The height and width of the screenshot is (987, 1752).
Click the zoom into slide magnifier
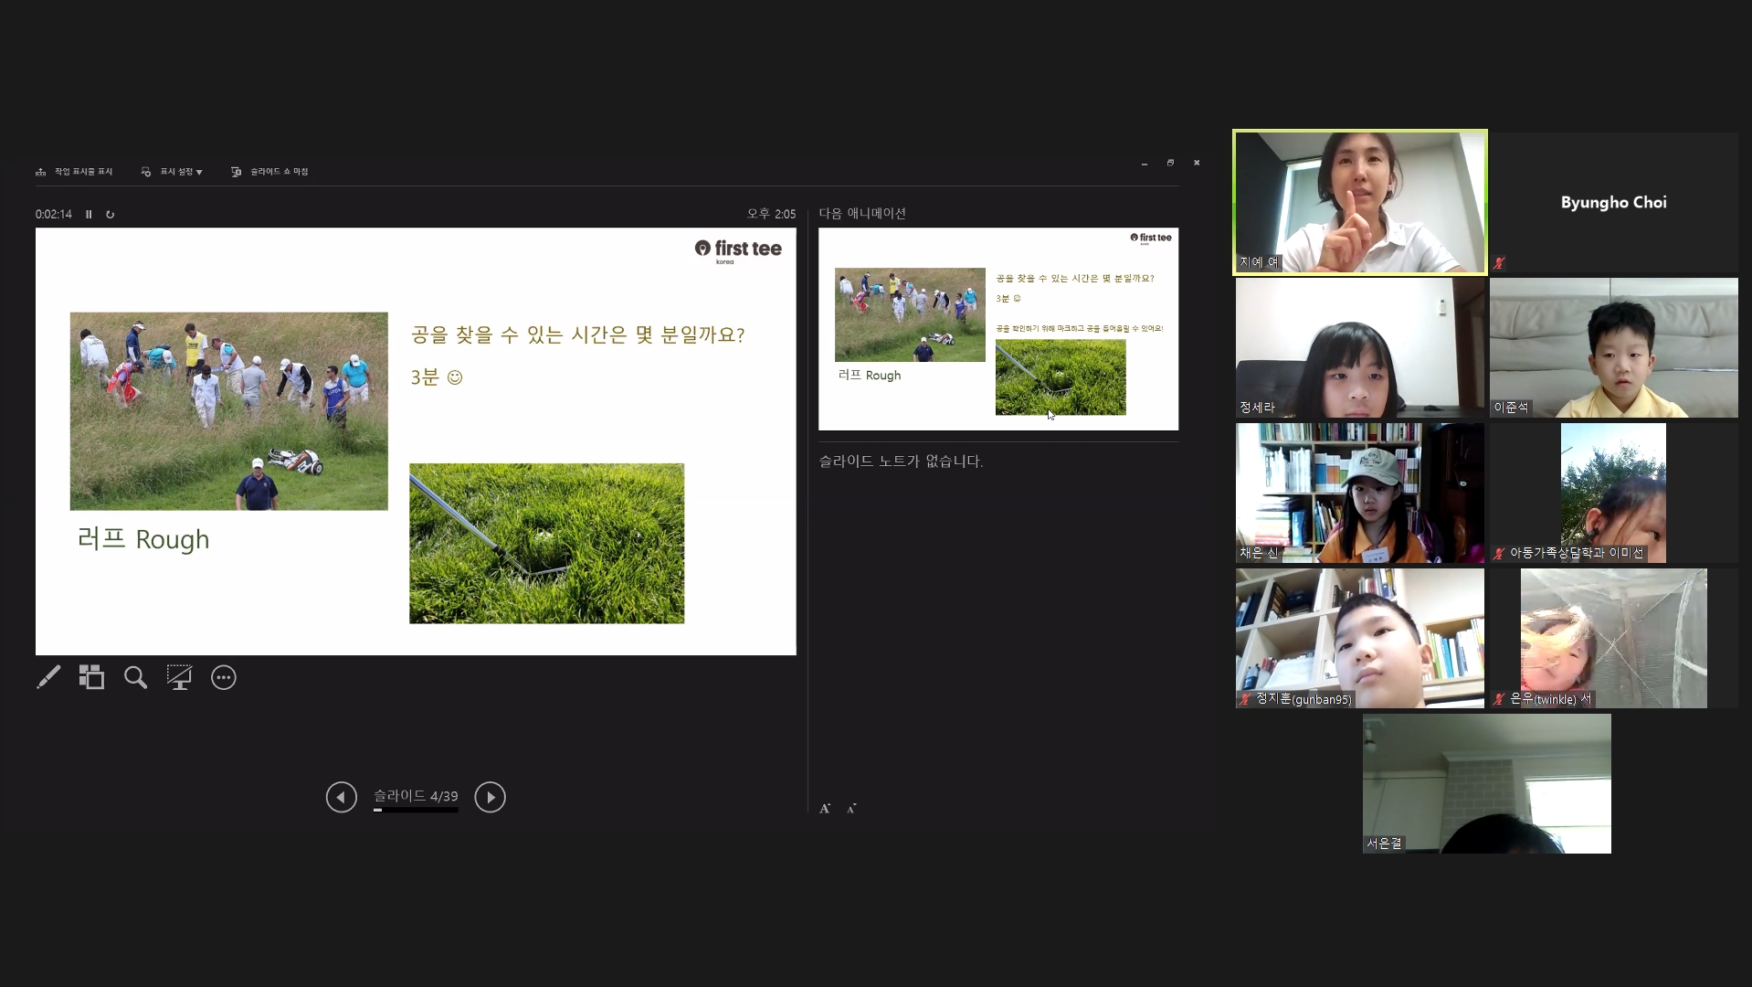pos(135,677)
